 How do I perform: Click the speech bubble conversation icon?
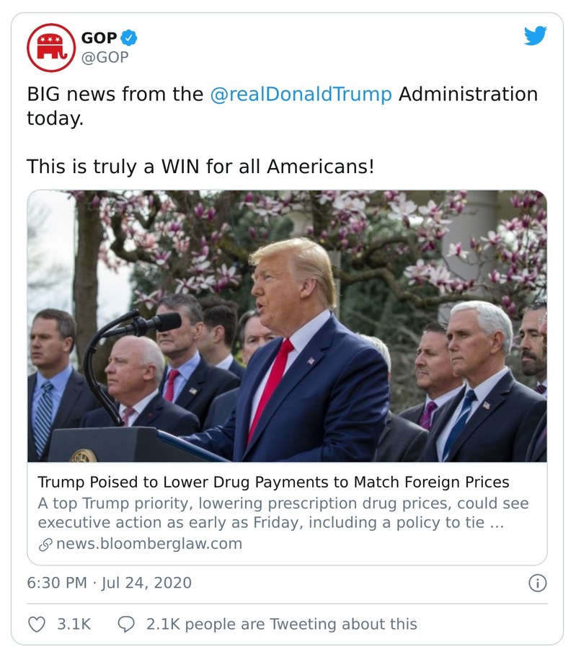[x=128, y=623]
